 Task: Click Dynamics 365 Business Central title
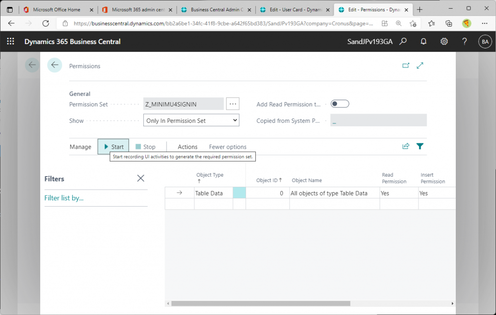tap(73, 42)
